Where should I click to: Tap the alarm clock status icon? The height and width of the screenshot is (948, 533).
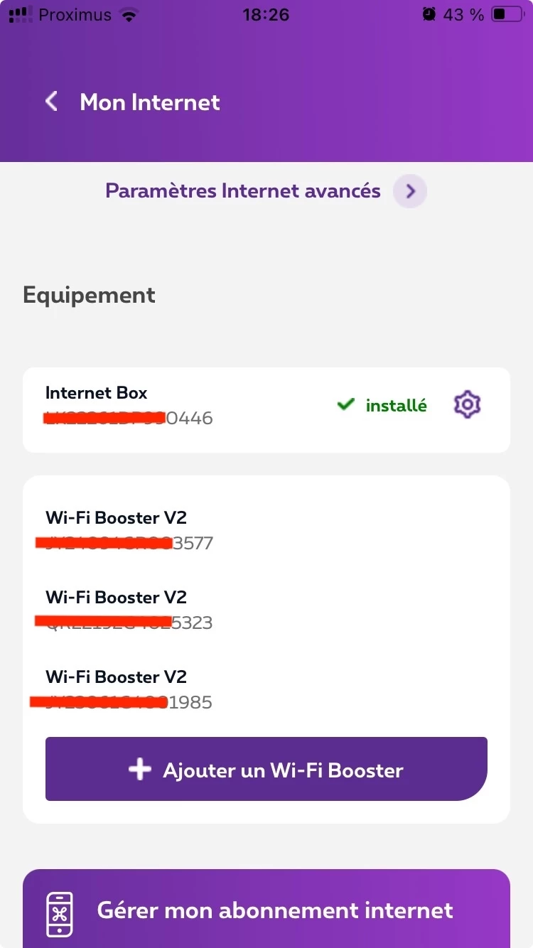pyautogui.click(x=428, y=14)
